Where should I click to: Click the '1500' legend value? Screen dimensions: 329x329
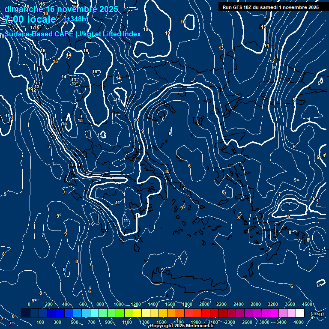(162, 322)
